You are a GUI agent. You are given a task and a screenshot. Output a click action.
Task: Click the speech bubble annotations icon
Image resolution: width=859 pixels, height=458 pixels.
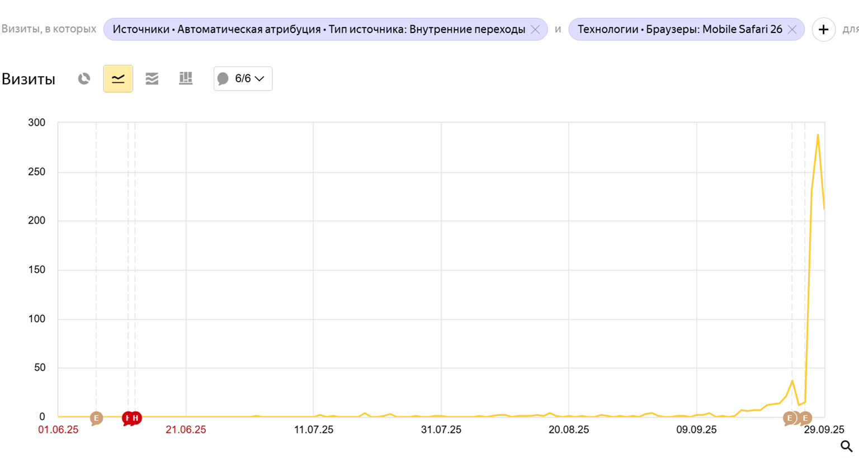pos(223,79)
